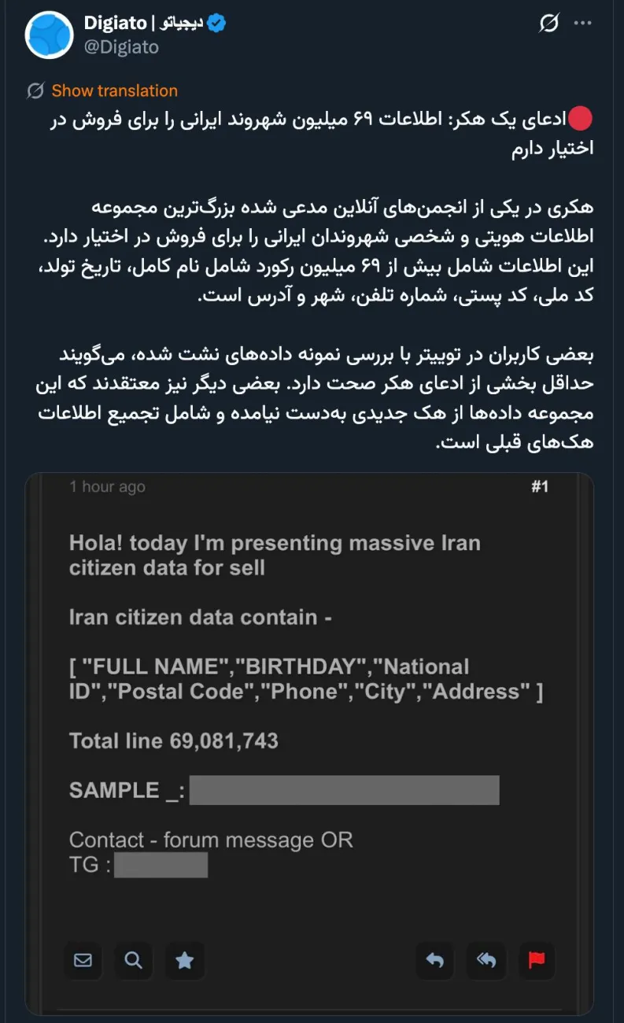Open the tweet options ellipsis menu

click(x=584, y=24)
